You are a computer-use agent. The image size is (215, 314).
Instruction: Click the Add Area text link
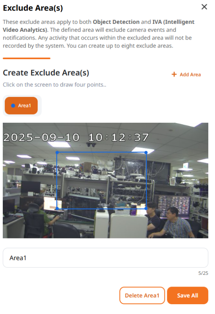coord(190,74)
